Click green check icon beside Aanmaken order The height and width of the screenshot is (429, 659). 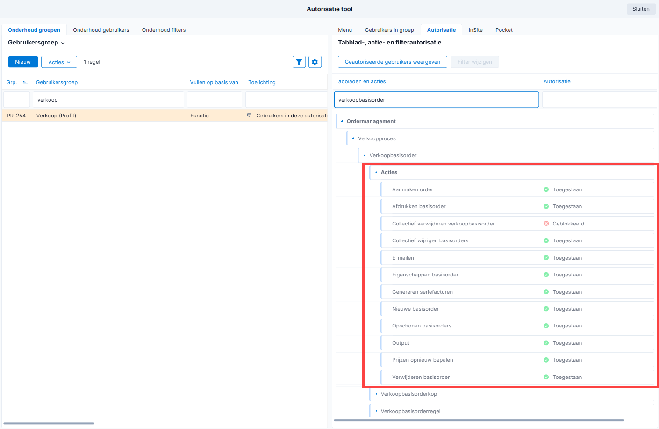click(x=546, y=189)
